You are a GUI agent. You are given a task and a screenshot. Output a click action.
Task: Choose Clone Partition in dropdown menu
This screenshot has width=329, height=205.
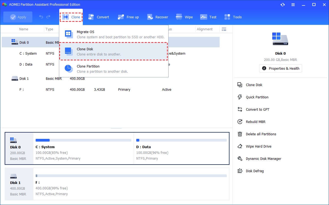coord(114,69)
